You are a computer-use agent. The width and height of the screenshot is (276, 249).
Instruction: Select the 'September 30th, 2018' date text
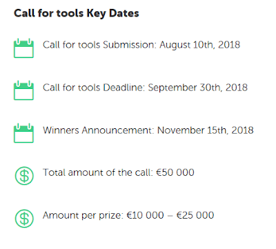coord(198,88)
